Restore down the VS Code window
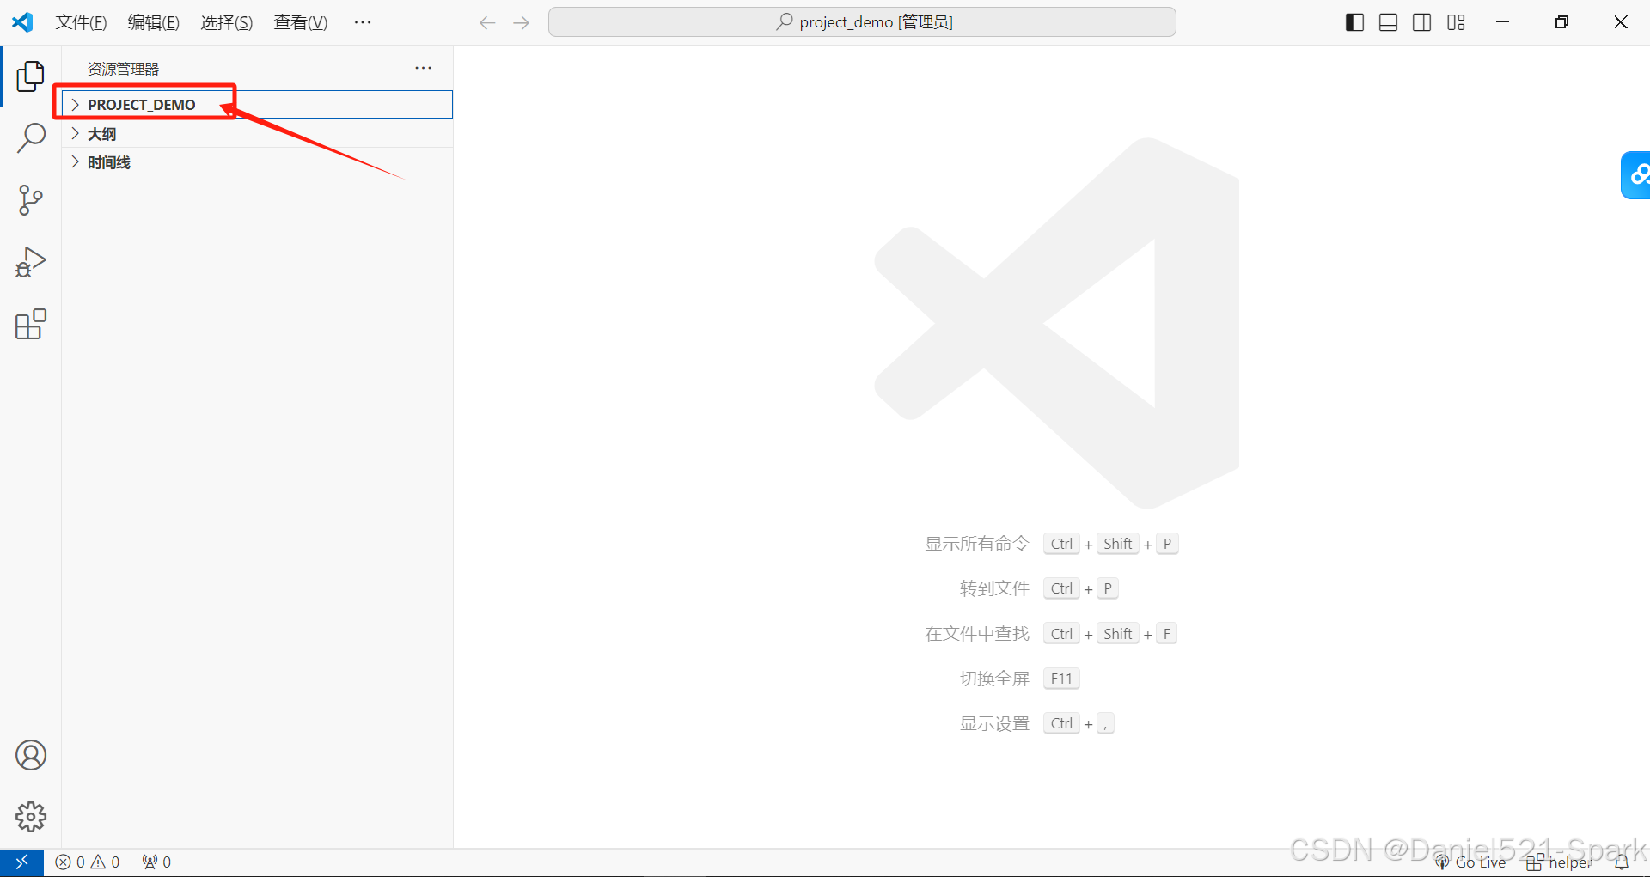The image size is (1650, 877). coord(1561,22)
